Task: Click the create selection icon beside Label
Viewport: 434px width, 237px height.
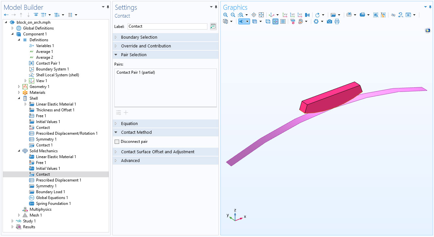Action: pos(213,27)
